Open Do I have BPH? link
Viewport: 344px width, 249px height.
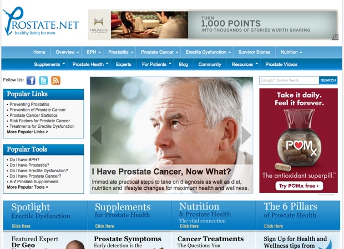click(x=24, y=159)
